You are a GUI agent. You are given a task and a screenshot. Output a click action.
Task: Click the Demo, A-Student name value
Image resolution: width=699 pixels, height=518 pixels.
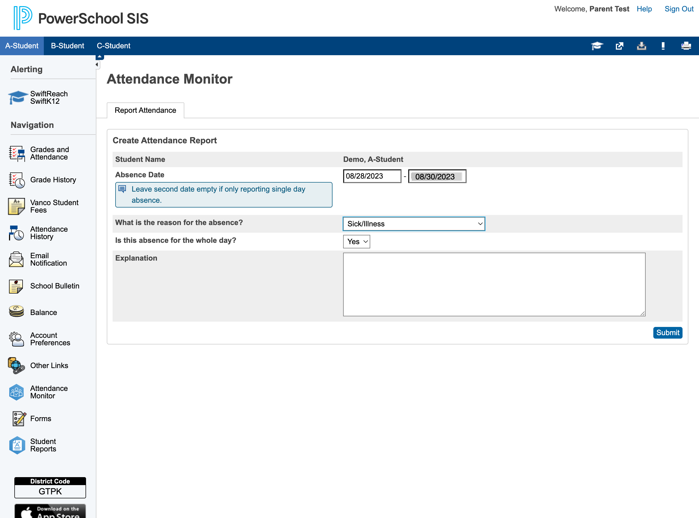373,159
